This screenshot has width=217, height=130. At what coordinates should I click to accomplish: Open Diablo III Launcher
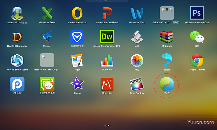coord(17,37)
